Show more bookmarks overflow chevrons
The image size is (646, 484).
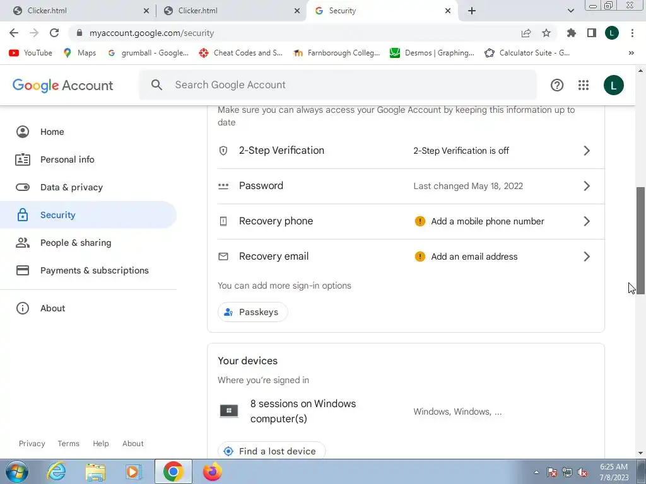[x=631, y=53]
